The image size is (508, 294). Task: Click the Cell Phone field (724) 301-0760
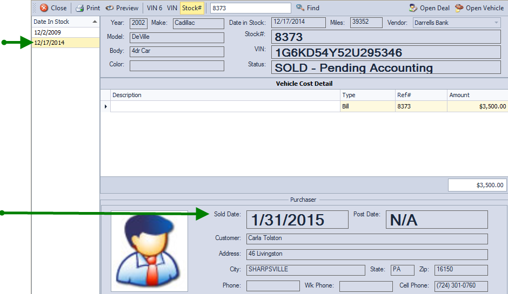[461, 286]
